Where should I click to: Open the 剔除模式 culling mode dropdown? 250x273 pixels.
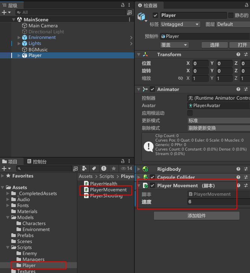(x=219, y=128)
